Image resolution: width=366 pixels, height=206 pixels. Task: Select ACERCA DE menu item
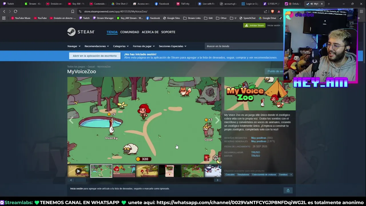point(150,32)
